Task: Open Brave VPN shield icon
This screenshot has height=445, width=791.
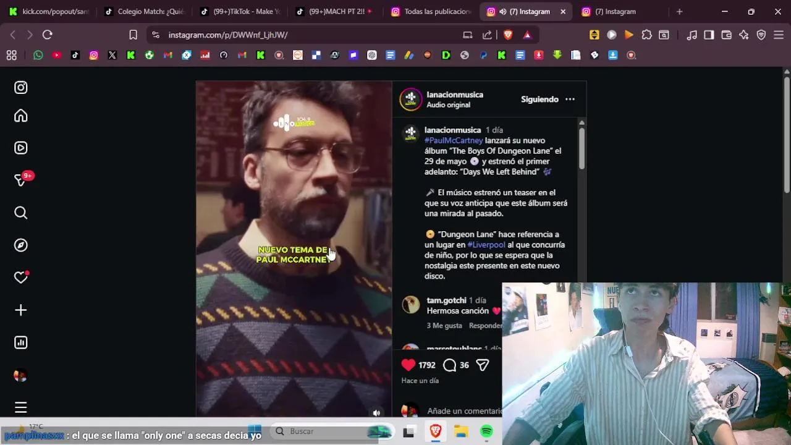Action: click(x=761, y=35)
